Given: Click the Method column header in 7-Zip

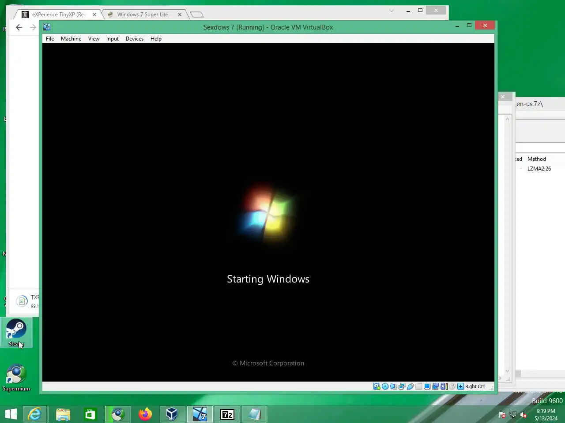Looking at the screenshot, I should click(536, 159).
